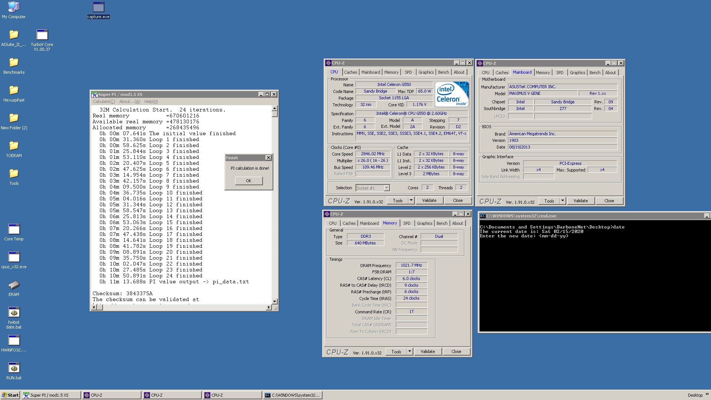Click Super PI horizontal scrollbar left arrow
This screenshot has width=711, height=400.
pos(94,307)
